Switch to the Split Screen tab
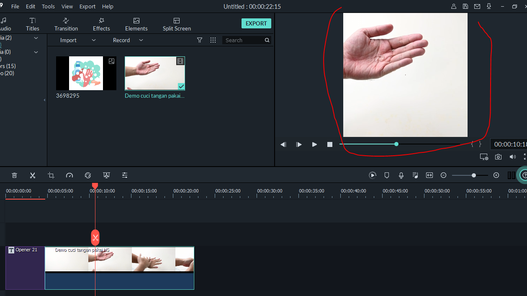Screen dimensions: 527x296 pos(177,24)
